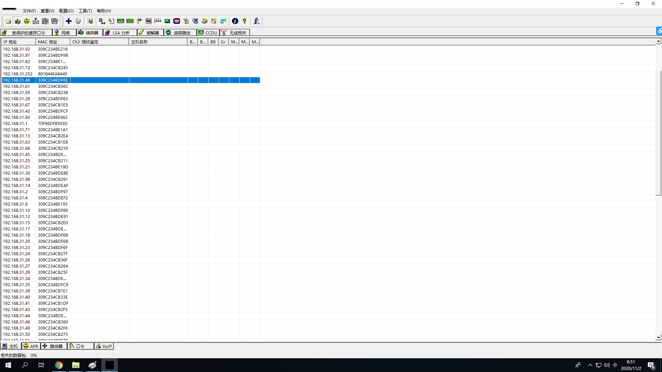Click the NTLM AUTH toolbar icon
This screenshot has width=662, height=372.
[x=36, y=21]
